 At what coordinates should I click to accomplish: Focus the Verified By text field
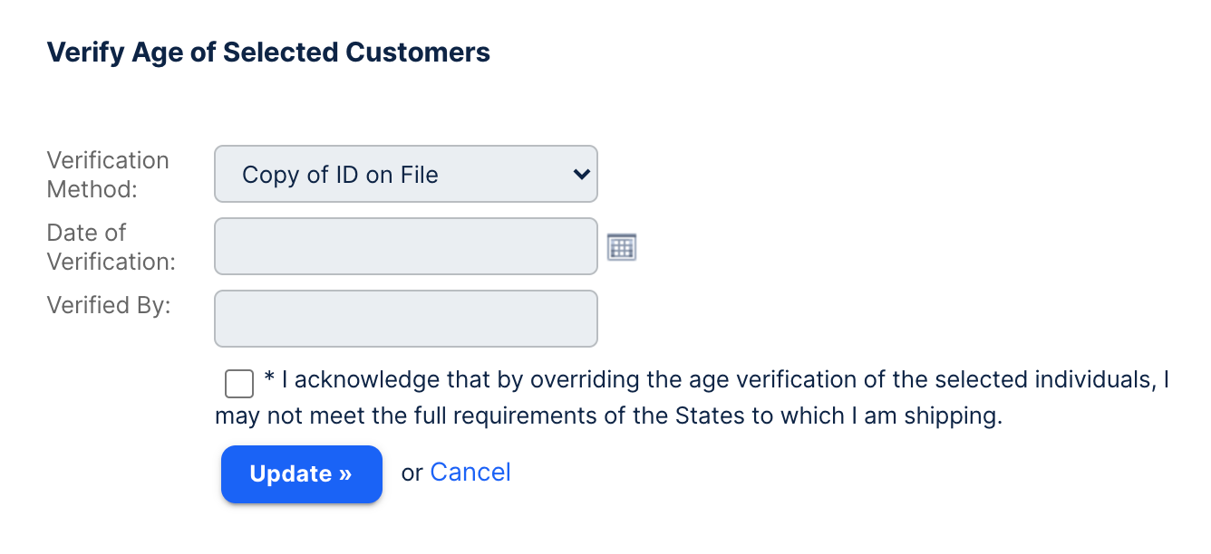point(405,319)
